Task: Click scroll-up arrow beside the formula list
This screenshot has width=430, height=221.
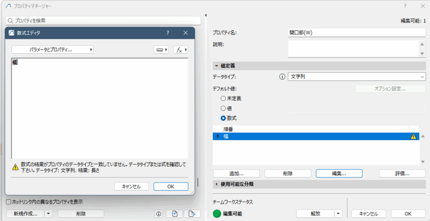Action: [x=422, y=136]
